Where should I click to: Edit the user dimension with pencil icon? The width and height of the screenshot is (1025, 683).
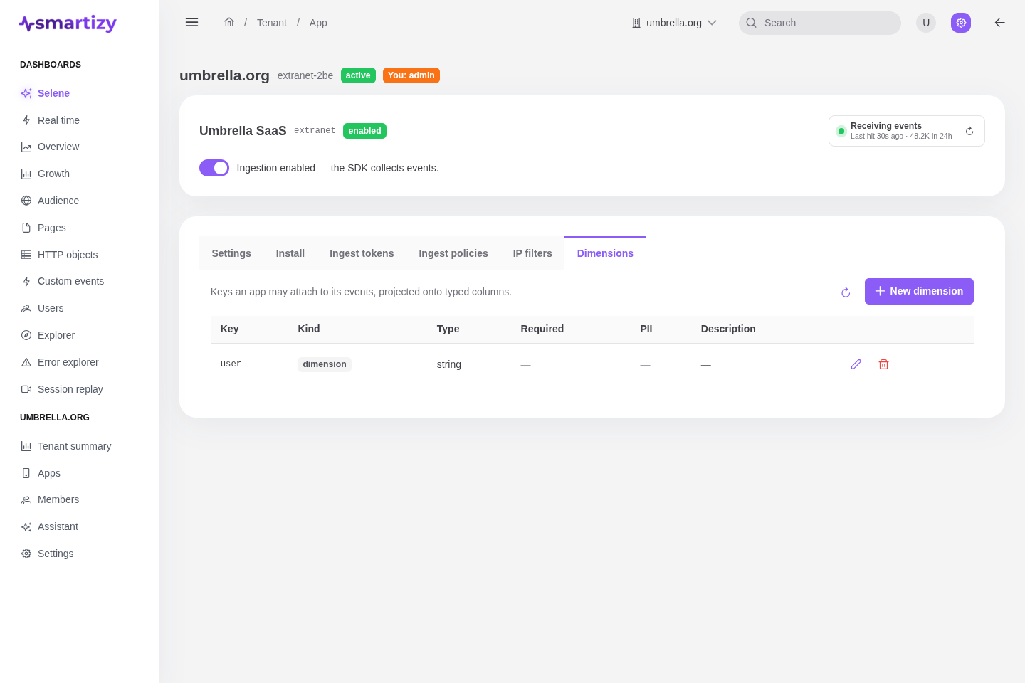[x=856, y=364]
